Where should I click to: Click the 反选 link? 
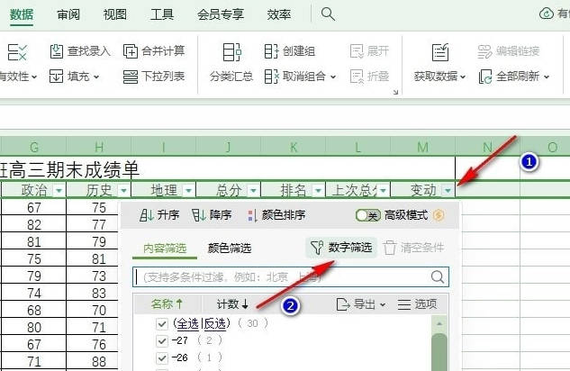tap(215, 323)
